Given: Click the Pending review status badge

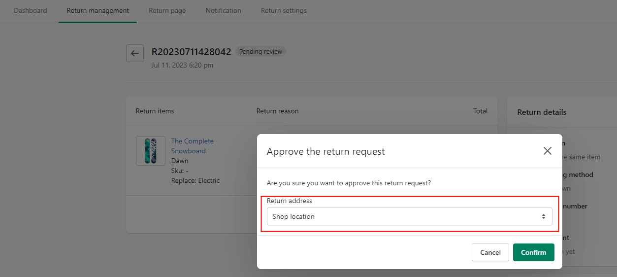Looking at the screenshot, I should pos(260,52).
